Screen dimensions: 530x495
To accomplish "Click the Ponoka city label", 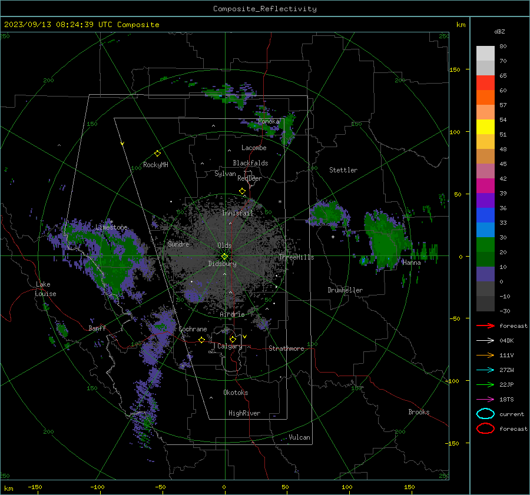I will coord(269,121).
